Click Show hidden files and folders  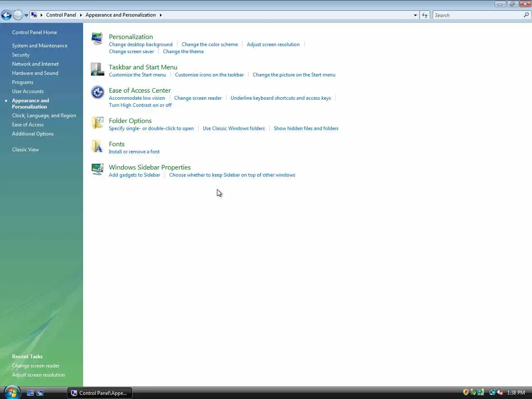[306, 128]
